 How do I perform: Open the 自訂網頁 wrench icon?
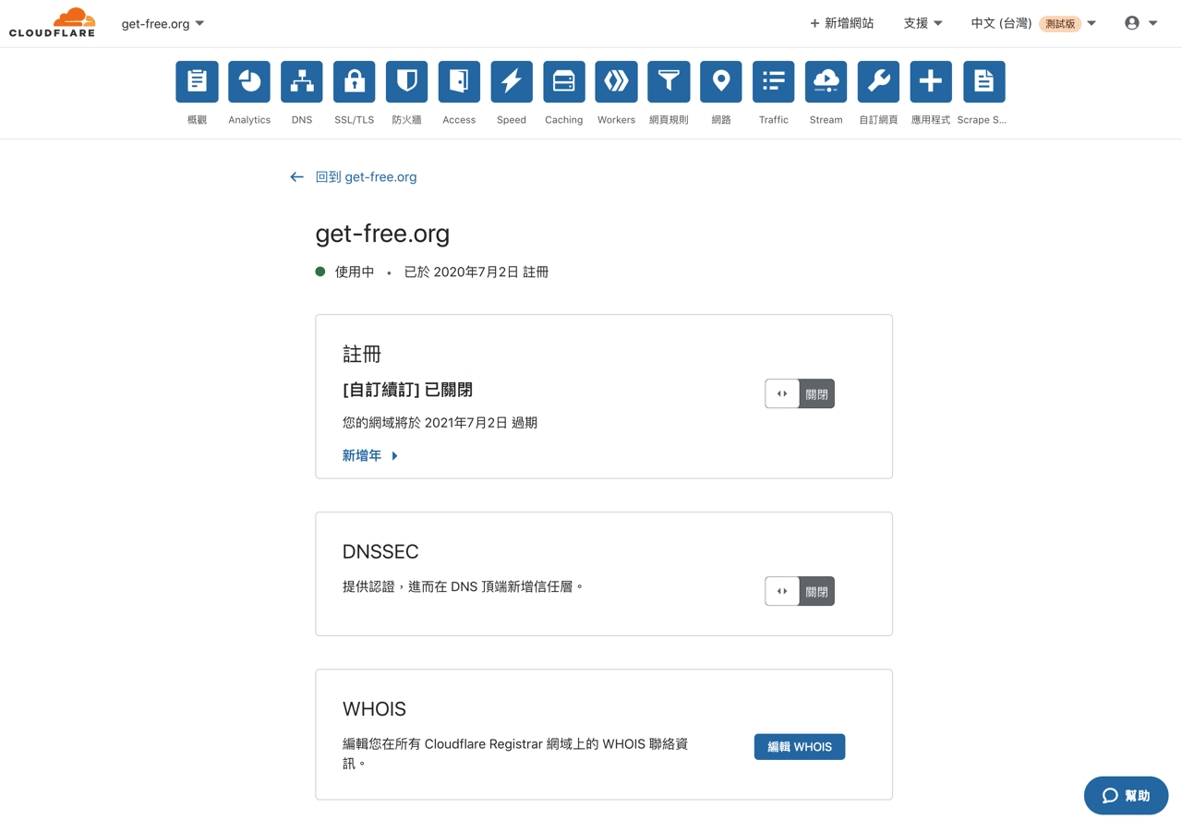click(x=878, y=81)
